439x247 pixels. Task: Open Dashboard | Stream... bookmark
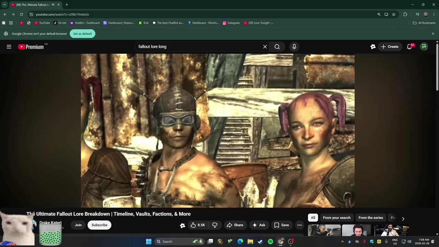[x=119, y=23]
